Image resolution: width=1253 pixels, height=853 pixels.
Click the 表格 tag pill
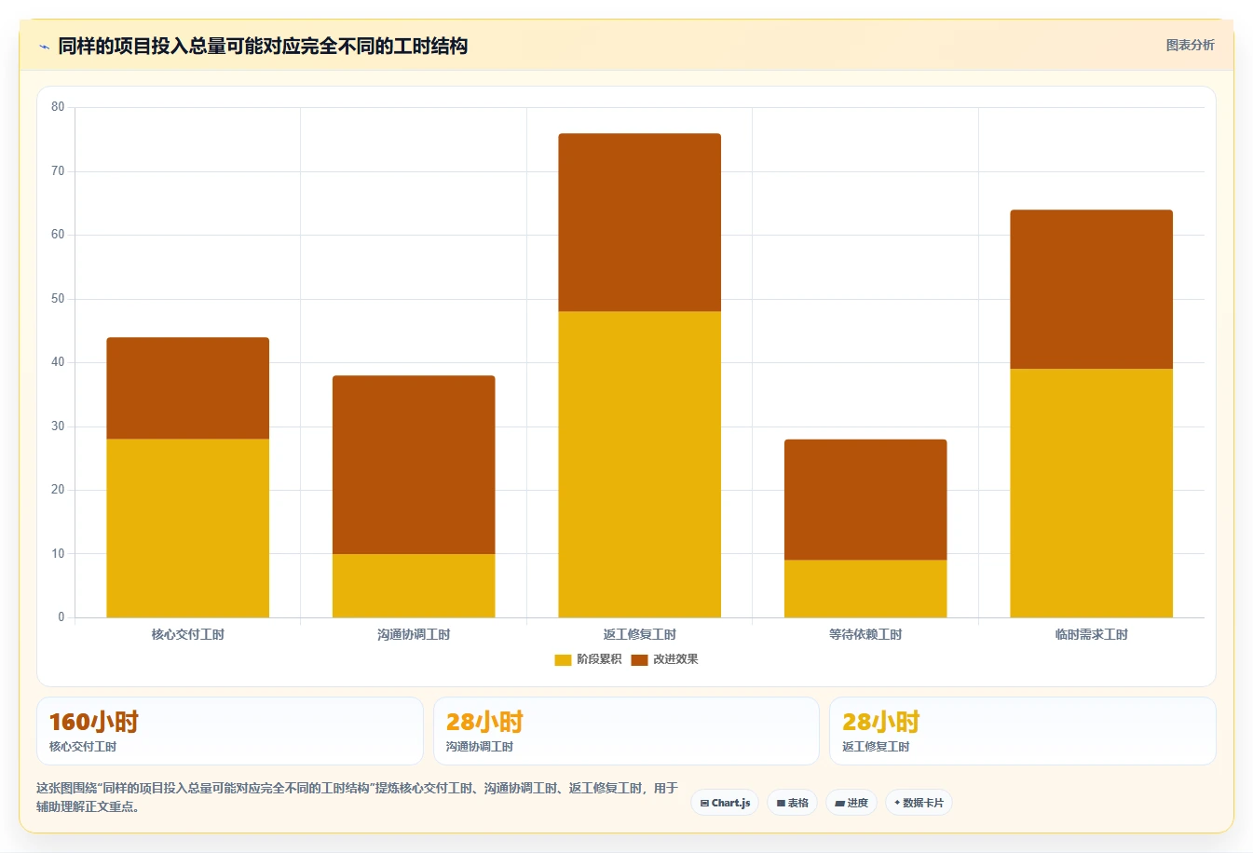point(793,803)
